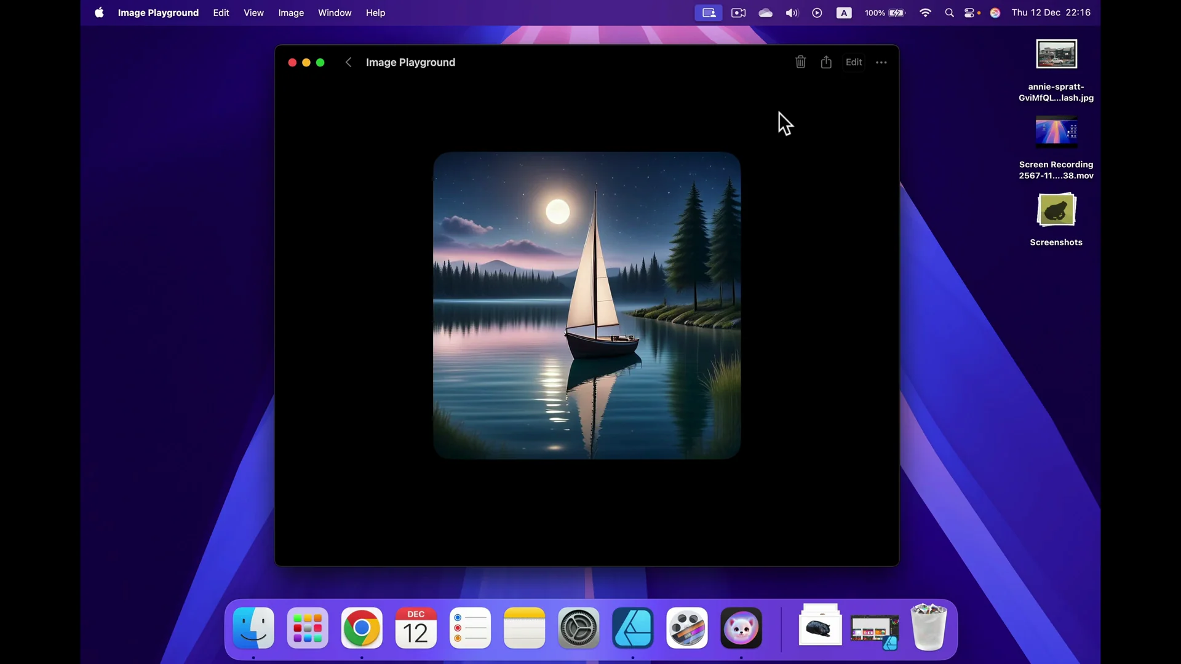Open Launchpad from the Dock
Screen dimensions: 1181x664
(307, 628)
